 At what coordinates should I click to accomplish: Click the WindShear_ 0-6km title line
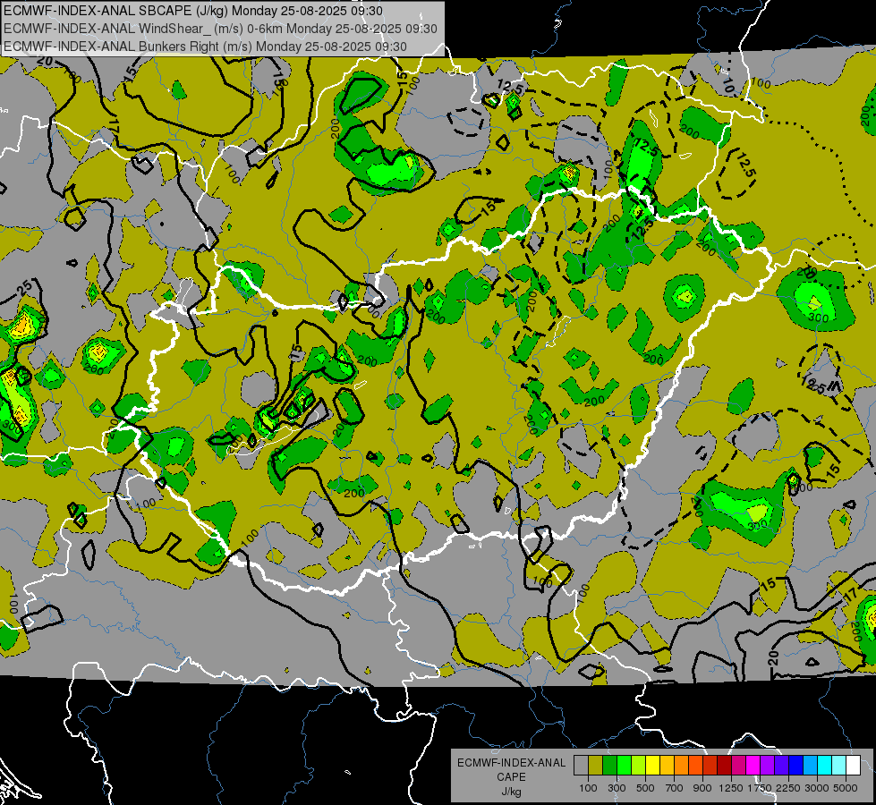click(220, 29)
